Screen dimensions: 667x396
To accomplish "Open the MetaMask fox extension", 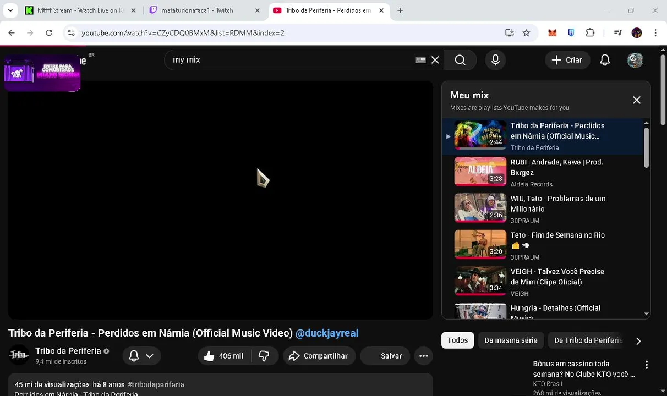I will tap(552, 33).
